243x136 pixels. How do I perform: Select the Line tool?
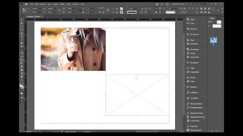[22, 40]
